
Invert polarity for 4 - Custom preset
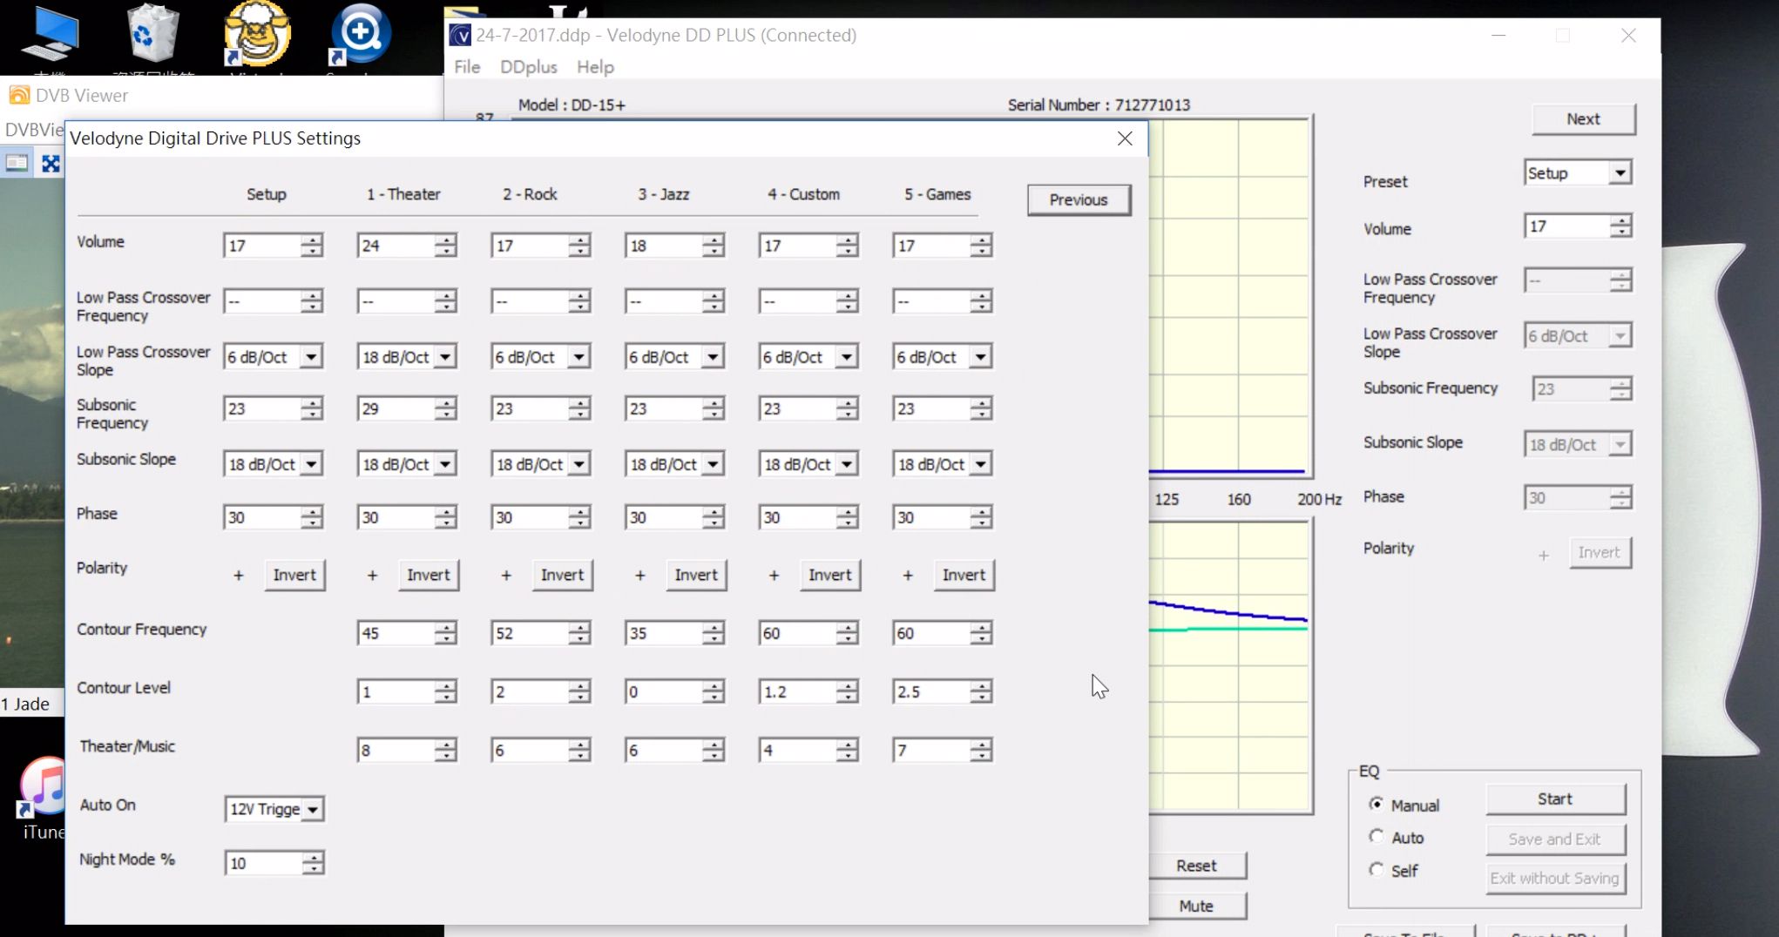tap(830, 575)
